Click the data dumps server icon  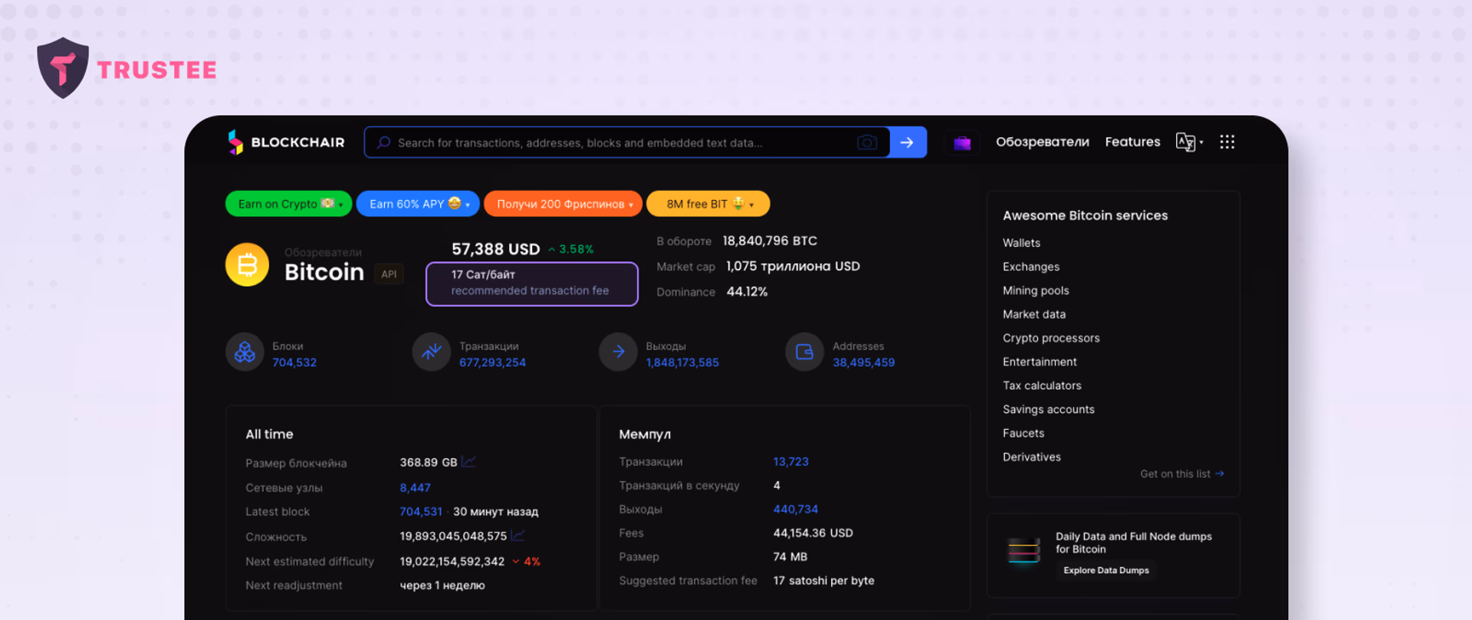(1024, 550)
